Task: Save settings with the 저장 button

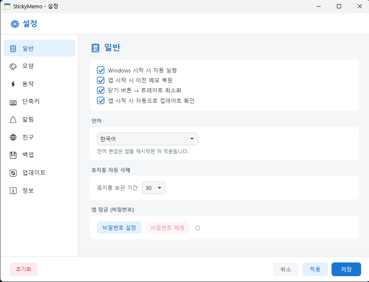Action: [x=346, y=270]
